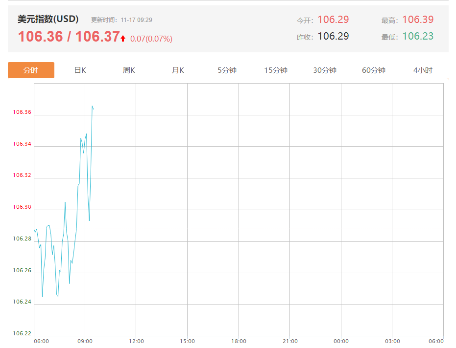
Task: Click the peak of the price line
Action: pyautogui.click(x=92, y=106)
